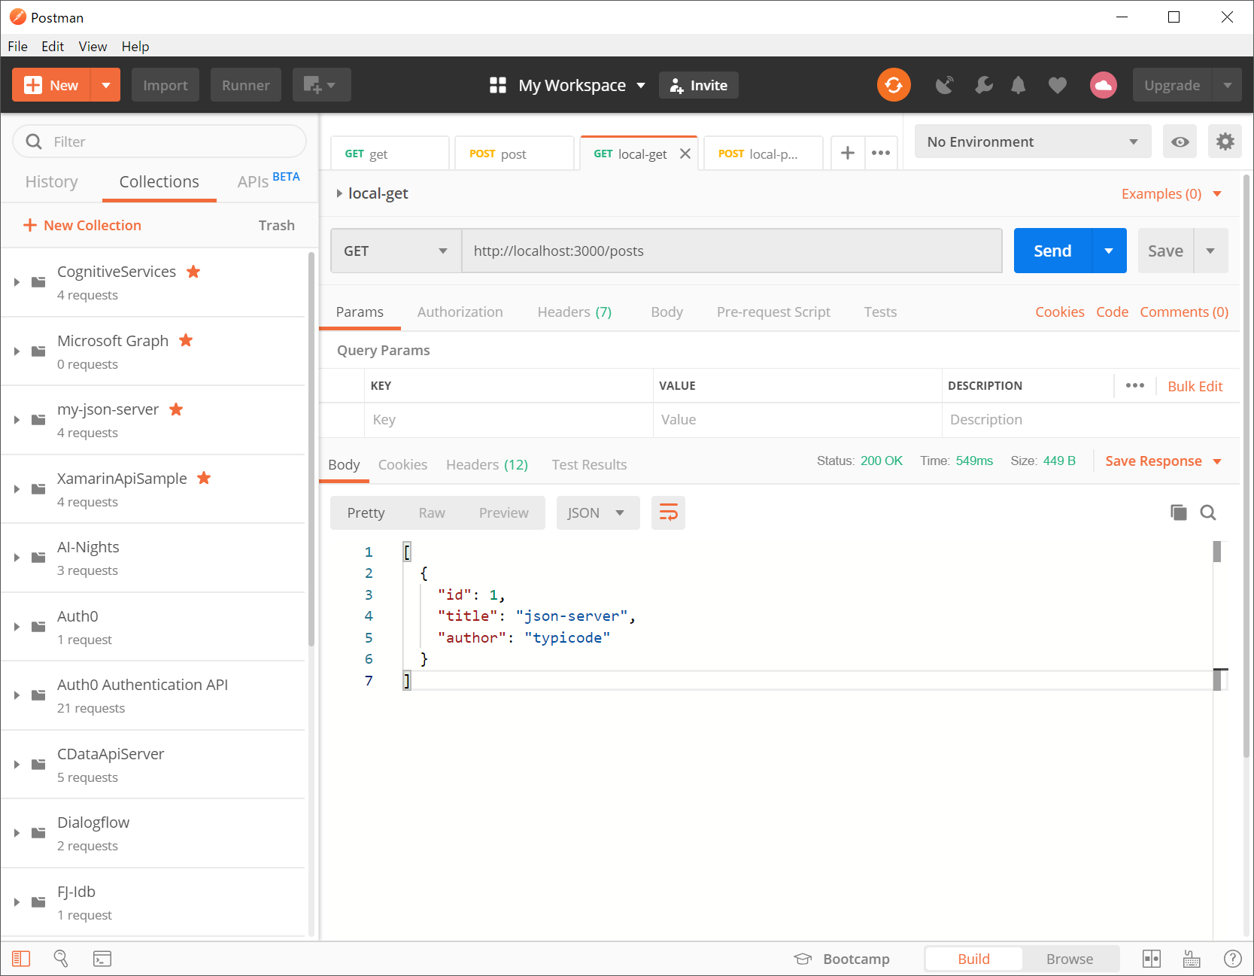Click the blue Send button
Screen dimensions: 1254x976
[1052, 251]
